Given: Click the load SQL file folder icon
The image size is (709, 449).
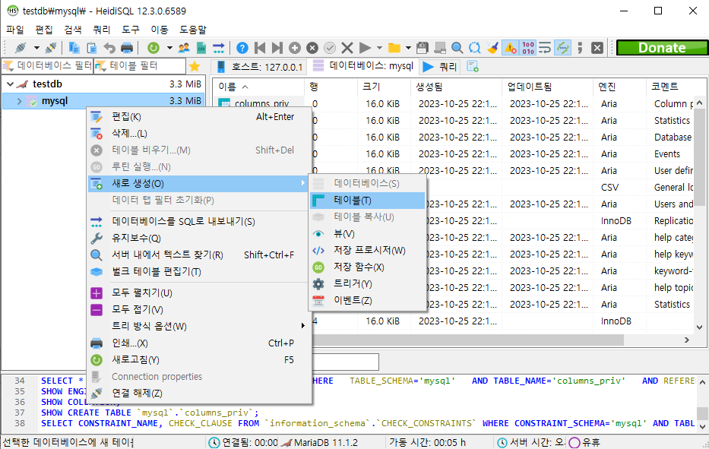Looking at the screenshot, I should pos(394,47).
